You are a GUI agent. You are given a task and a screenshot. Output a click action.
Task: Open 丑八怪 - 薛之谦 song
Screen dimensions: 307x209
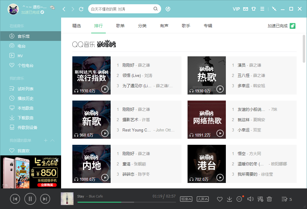pyautogui.click(x=251, y=75)
